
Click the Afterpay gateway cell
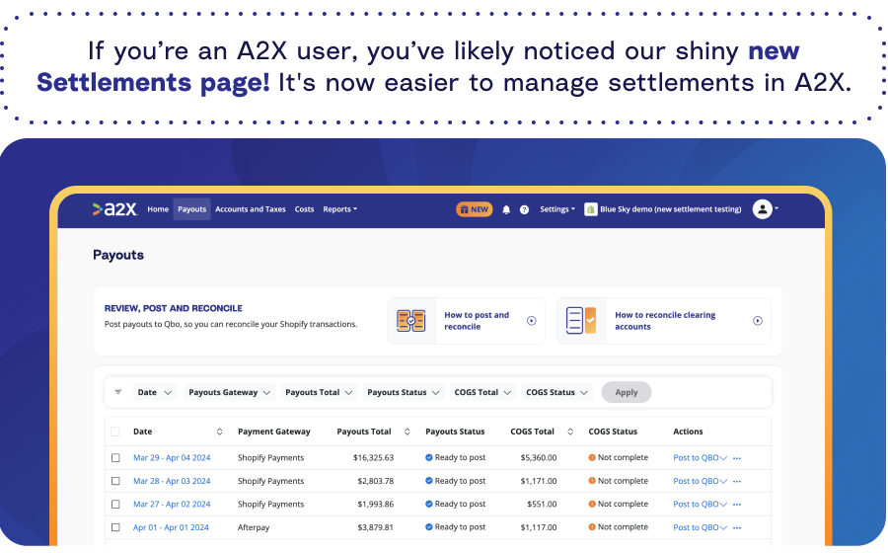[x=254, y=527]
